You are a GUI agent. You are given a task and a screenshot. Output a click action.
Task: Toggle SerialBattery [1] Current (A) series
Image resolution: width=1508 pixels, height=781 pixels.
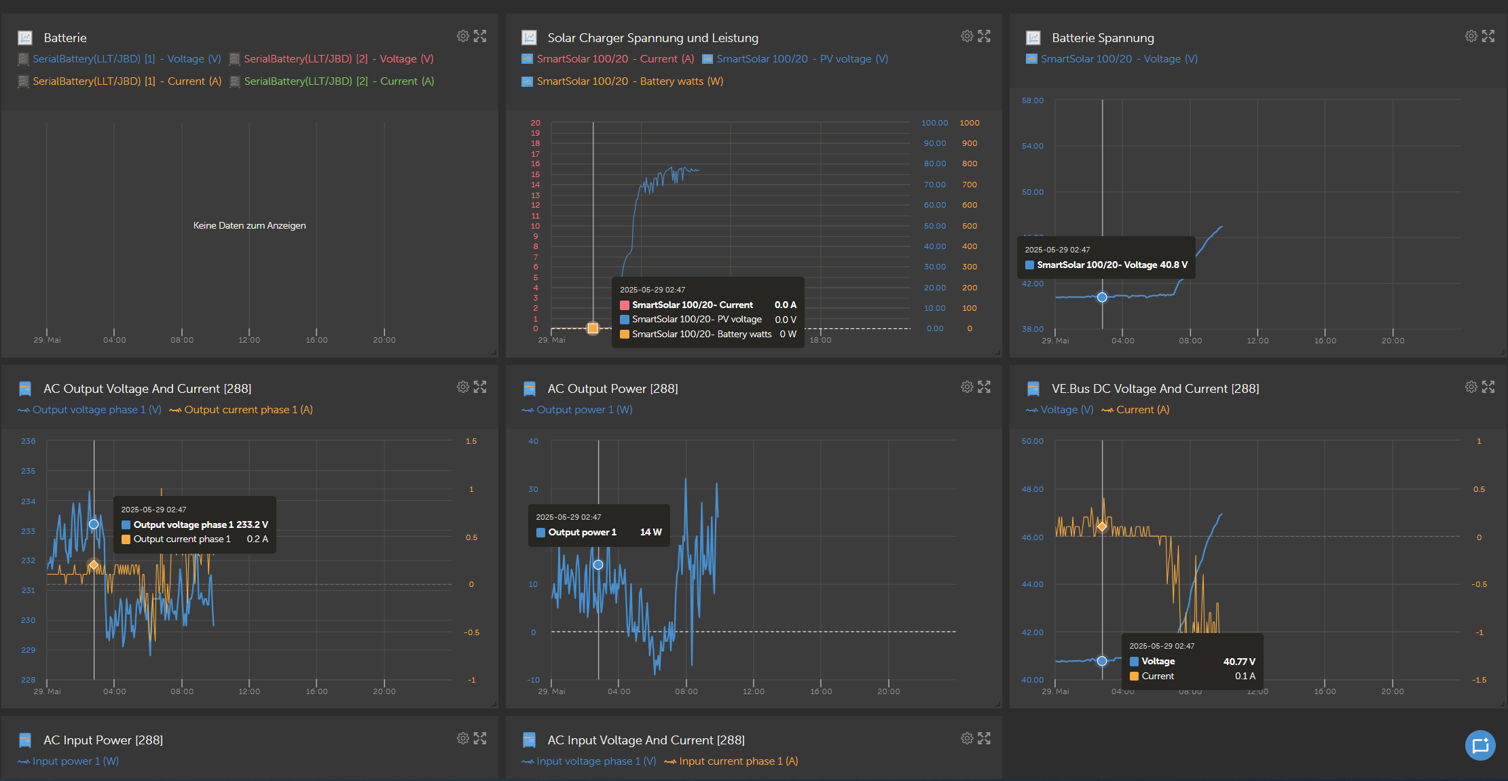119,81
